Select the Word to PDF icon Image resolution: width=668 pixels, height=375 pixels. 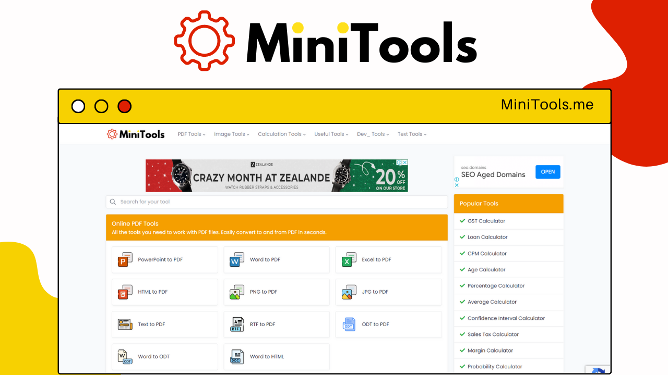[x=237, y=259]
